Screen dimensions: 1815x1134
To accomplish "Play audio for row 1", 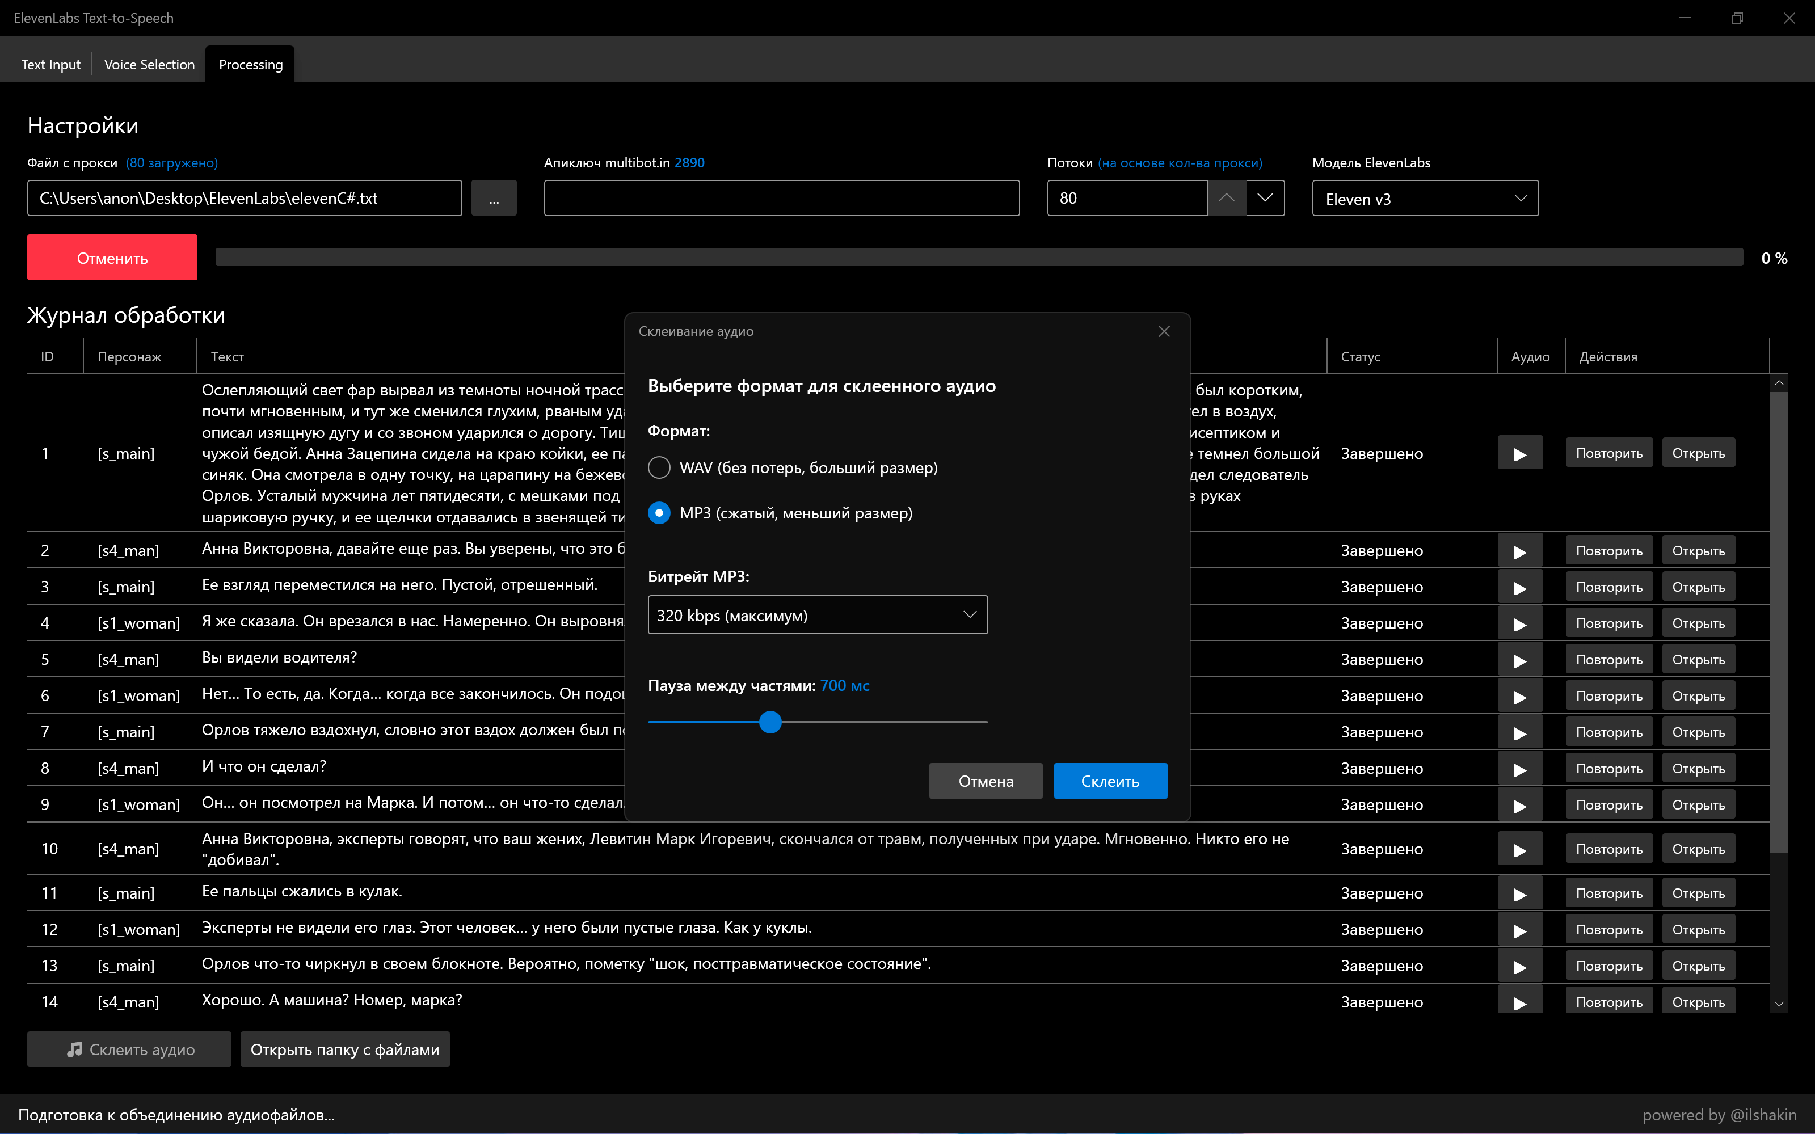I will (1519, 453).
